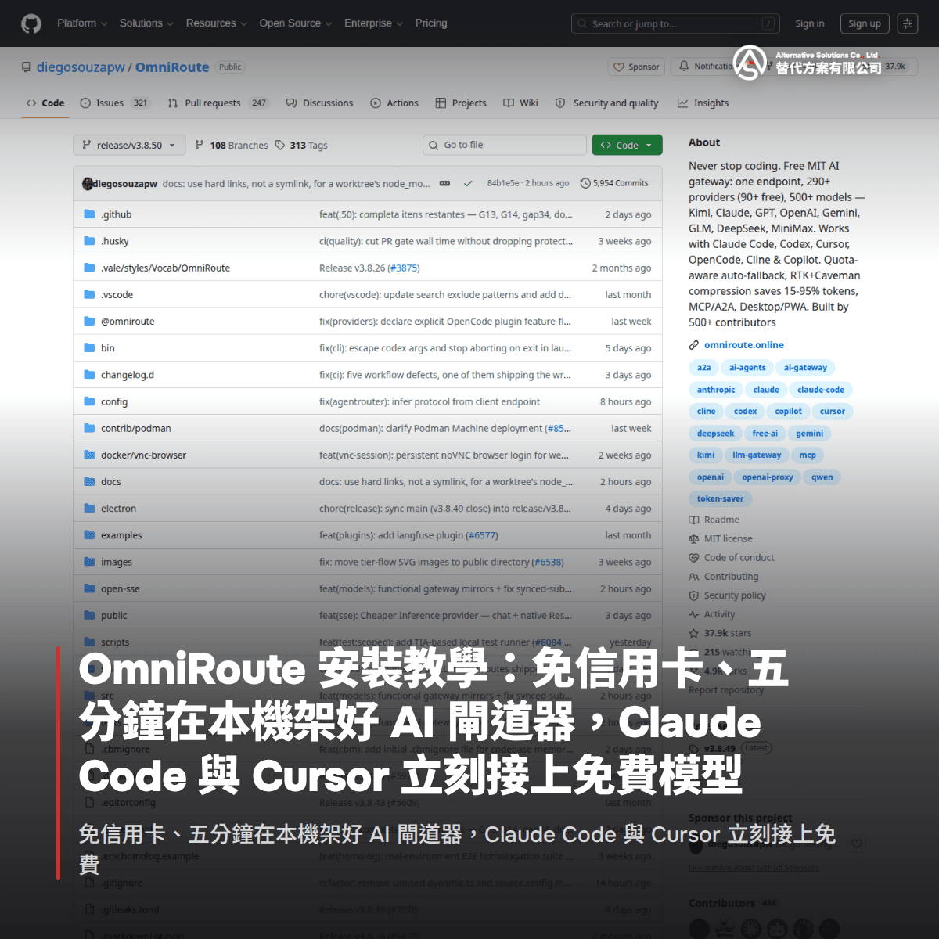Open the Solutions menu
The image size is (939, 939).
[x=146, y=23]
